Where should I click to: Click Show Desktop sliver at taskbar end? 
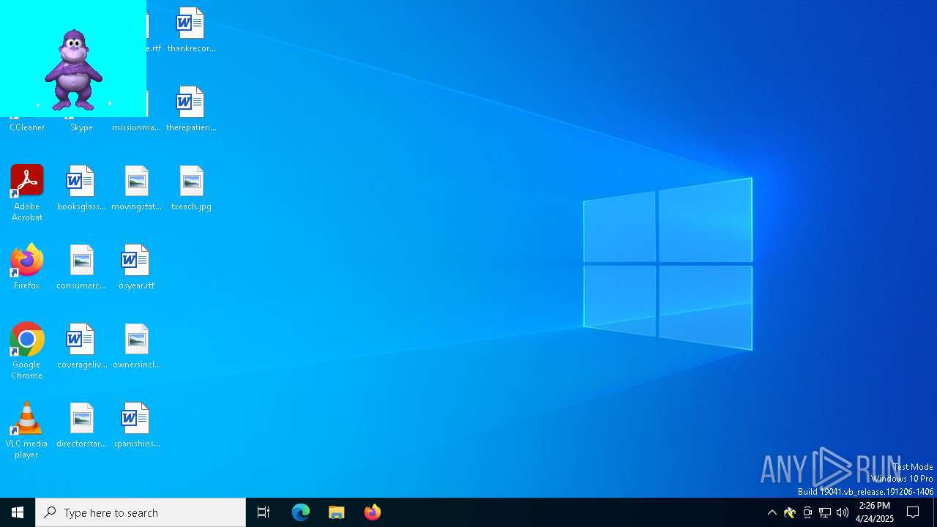pos(935,512)
